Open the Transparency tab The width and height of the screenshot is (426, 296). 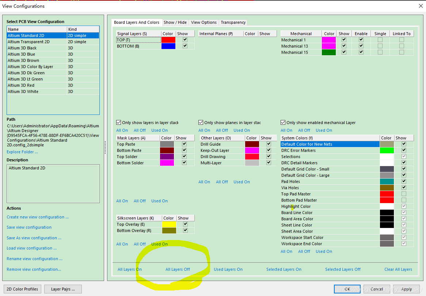tap(233, 22)
